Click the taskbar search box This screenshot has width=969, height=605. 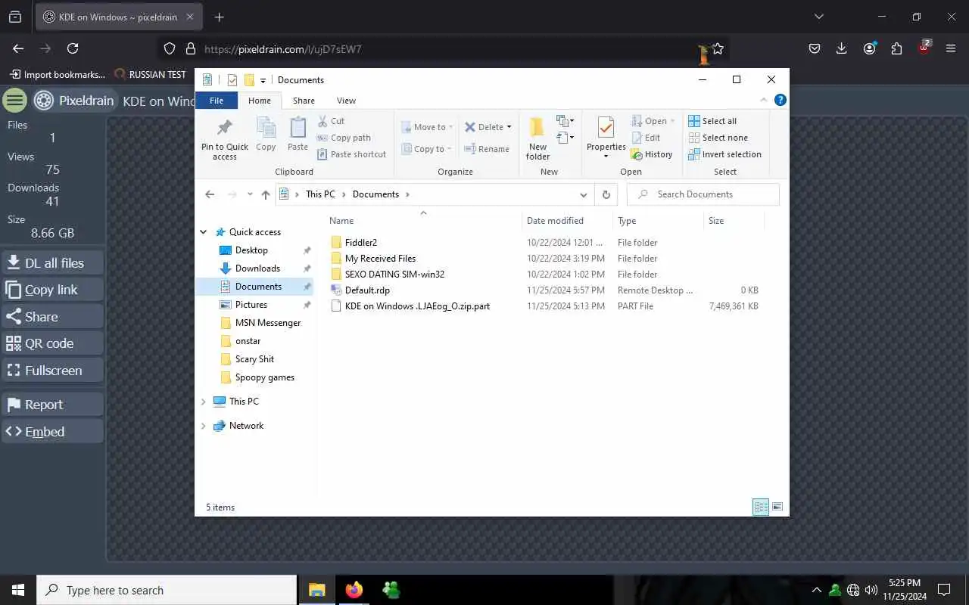pos(167,590)
